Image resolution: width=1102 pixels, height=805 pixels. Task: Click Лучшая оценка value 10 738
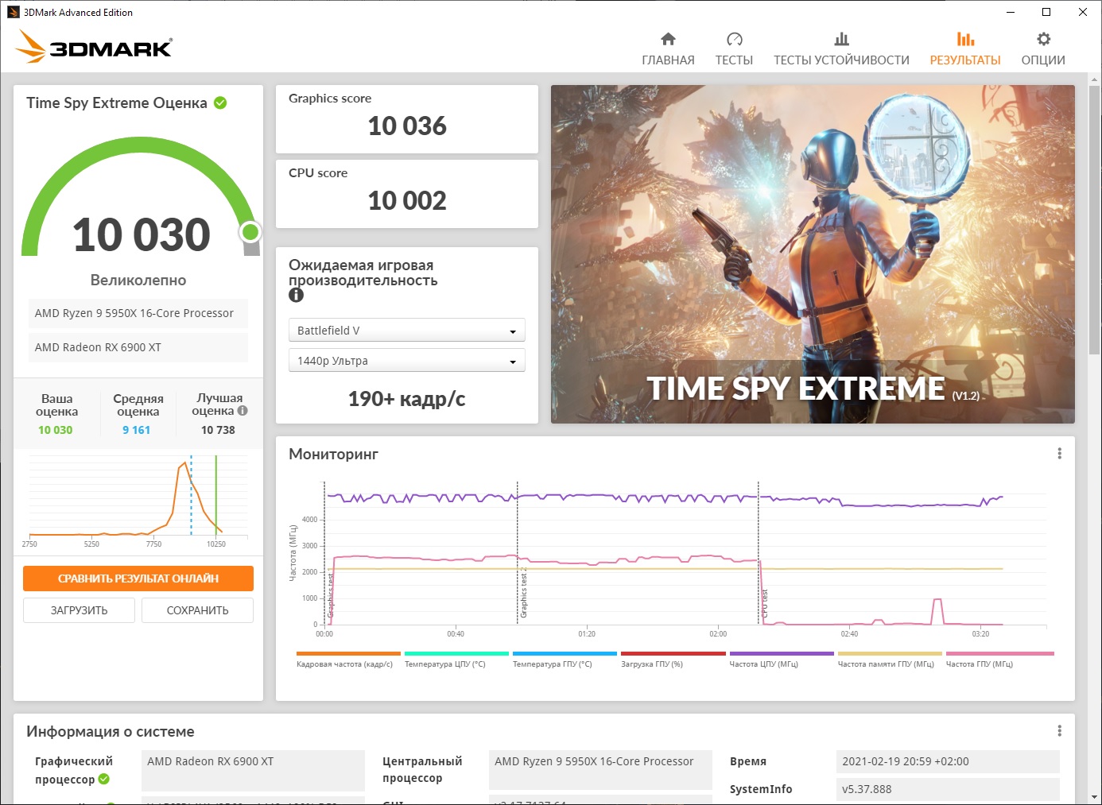click(218, 430)
